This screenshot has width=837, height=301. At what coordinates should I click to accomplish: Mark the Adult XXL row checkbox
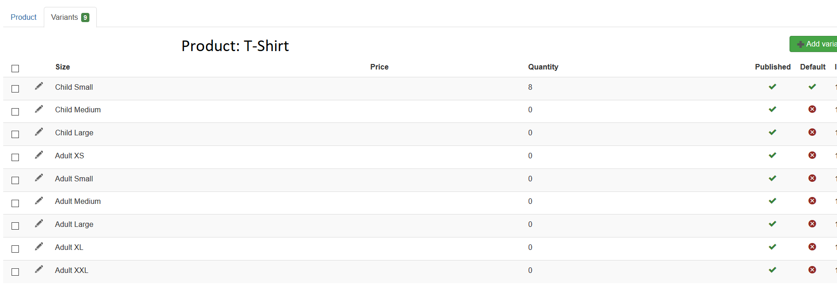15,272
